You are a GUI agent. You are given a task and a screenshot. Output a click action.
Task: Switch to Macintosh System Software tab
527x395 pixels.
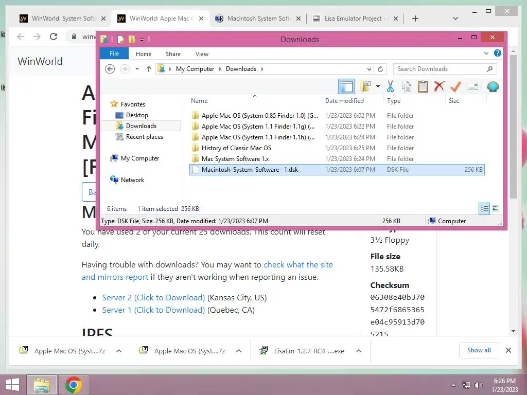(x=258, y=19)
